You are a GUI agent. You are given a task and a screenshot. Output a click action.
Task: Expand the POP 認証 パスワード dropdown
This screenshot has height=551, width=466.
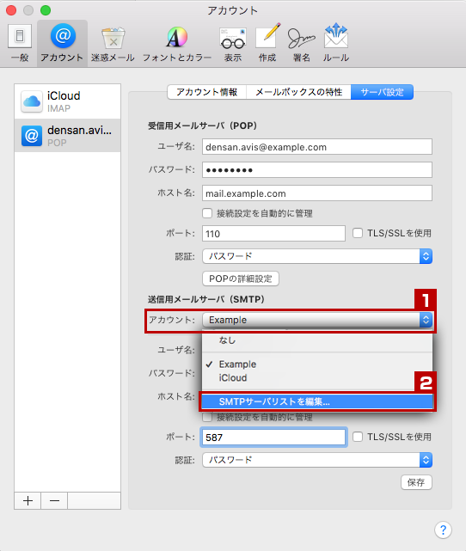(x=317, y=256)
